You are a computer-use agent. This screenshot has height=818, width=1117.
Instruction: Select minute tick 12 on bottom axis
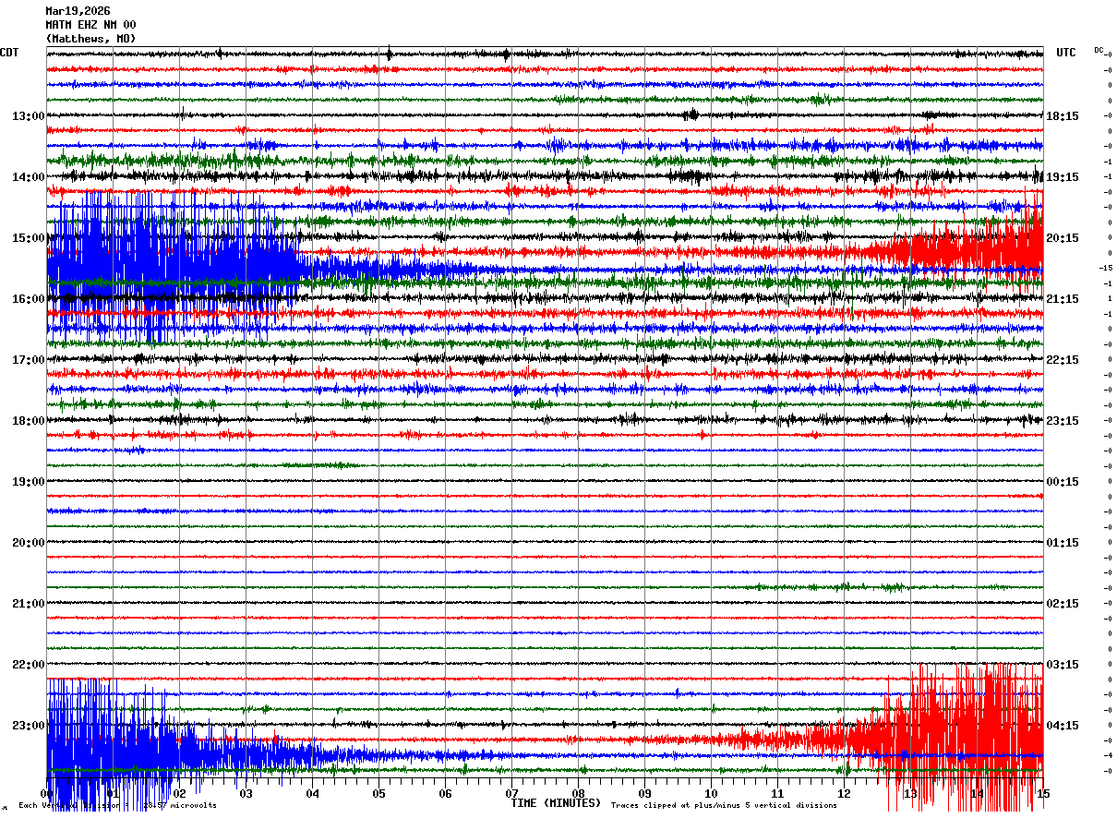(844, 793)
